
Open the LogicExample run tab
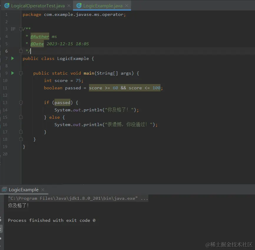(24, 190)
